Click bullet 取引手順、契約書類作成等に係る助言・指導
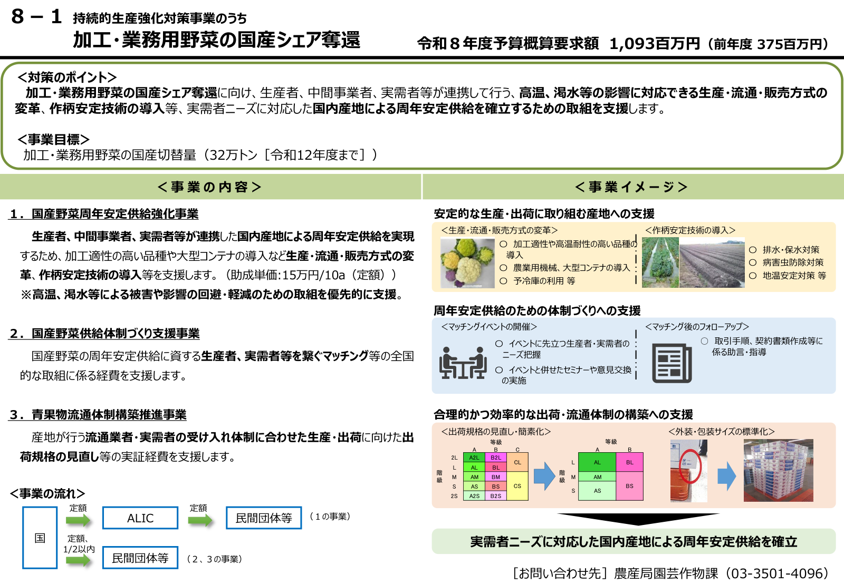Screen dimensions: 844x584 762,347
